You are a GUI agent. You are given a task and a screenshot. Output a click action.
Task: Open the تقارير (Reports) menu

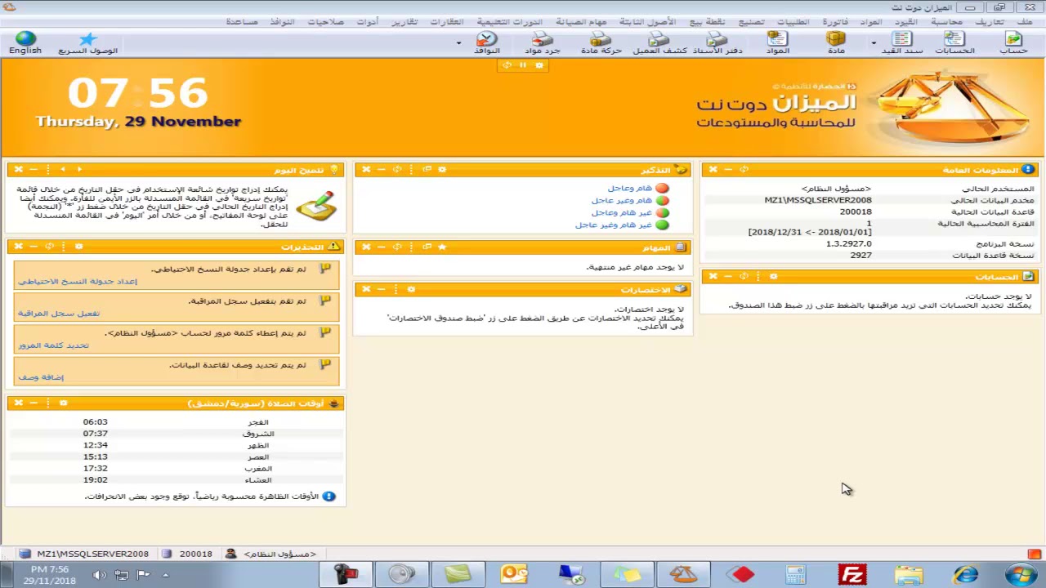point(405,21)
